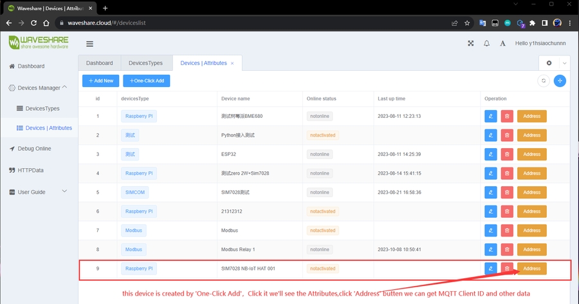Enter fullscreen mode using the expand icon
The image size is (579, 304).
471,44
